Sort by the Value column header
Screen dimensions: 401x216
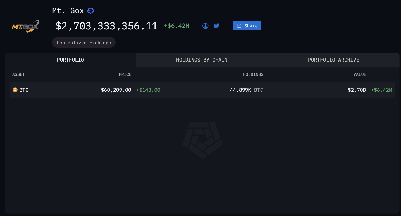tap(360, 74)
